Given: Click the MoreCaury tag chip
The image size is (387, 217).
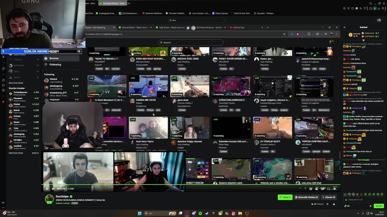Looking at the screenshot, I should (324, 110).
